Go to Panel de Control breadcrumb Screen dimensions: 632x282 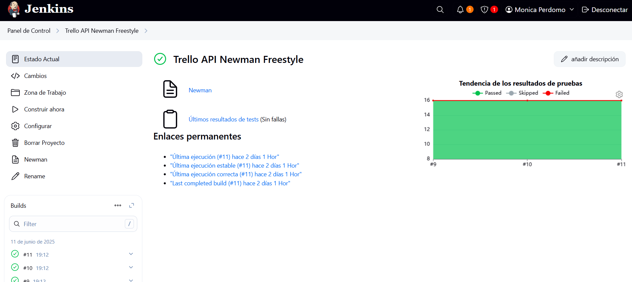click(29, 31)
